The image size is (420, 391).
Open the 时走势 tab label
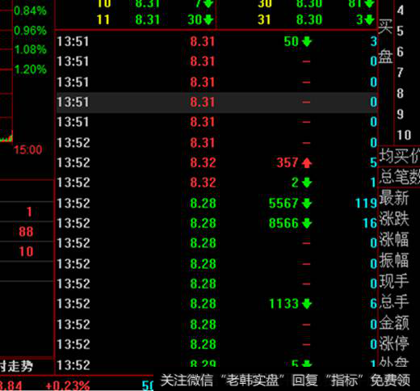click(16, 366)
